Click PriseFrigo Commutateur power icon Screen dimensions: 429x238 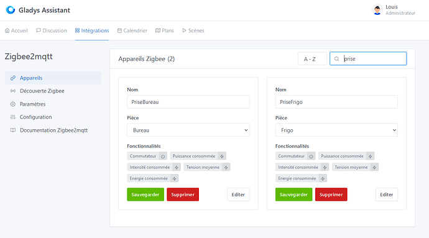point(311,156)
